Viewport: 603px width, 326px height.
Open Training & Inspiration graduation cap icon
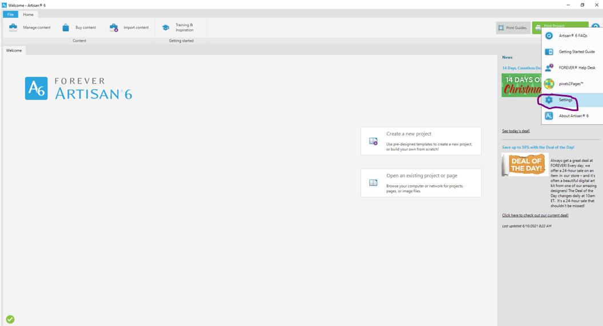[x=166, y=27]
